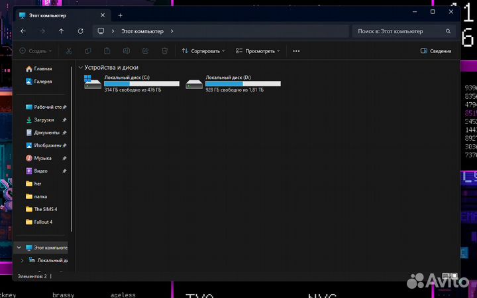Switch to details list view in status bar
Image resolution: width=477 pixels, height=298 pixels.
click(447, 275)
